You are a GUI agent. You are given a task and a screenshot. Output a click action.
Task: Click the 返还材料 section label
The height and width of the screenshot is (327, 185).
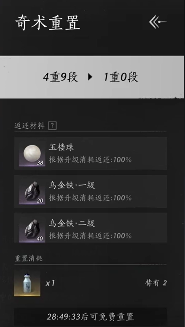coord(29,126)
